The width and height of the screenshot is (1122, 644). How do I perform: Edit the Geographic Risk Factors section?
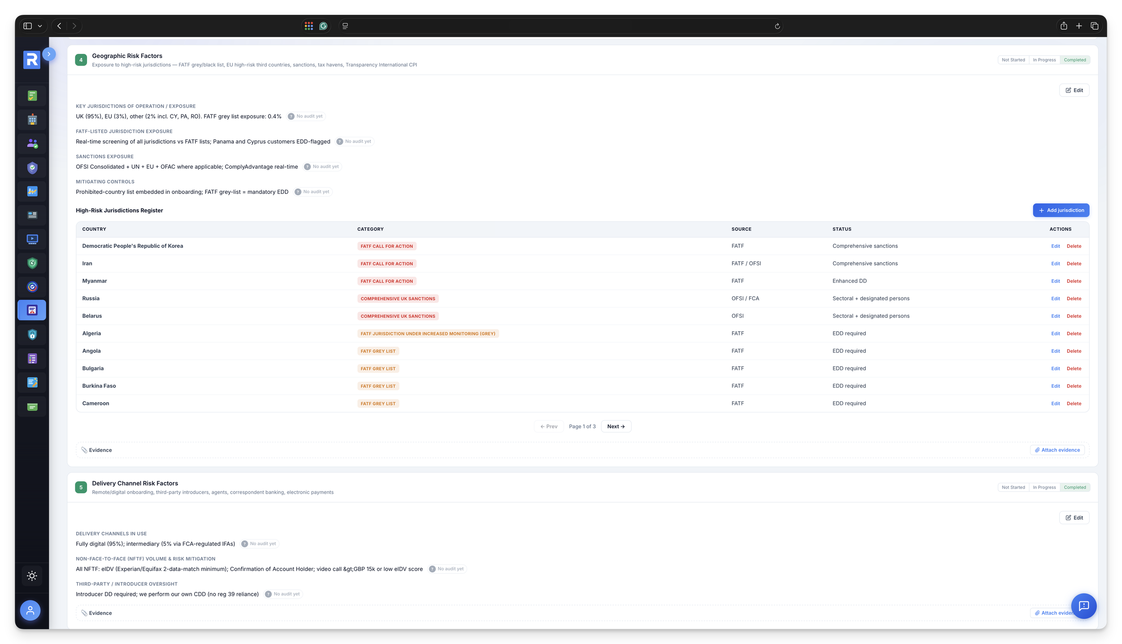(x=1074, y=90)
